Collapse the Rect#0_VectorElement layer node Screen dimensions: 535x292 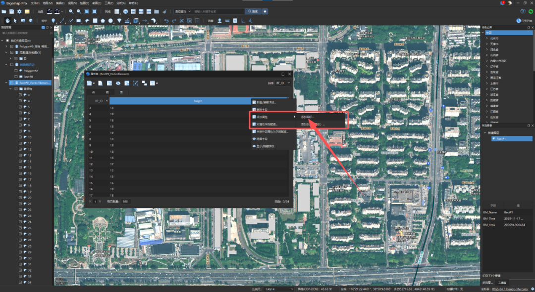point(6,83)
